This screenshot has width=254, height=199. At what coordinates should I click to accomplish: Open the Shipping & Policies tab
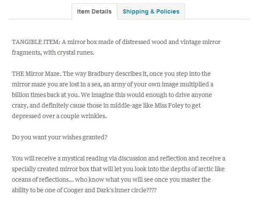click(151, 11)
